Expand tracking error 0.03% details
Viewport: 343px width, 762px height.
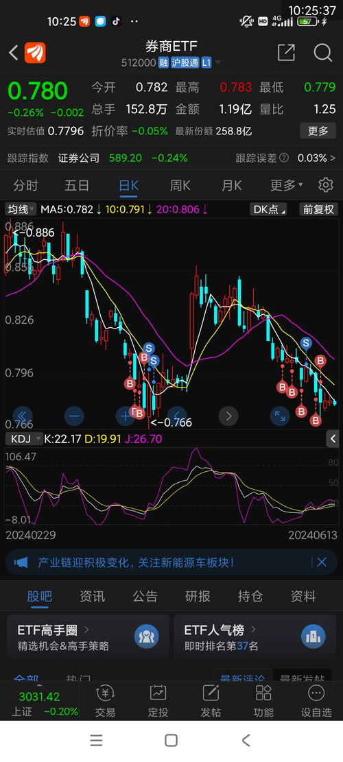pyautogui.click(x=316, y=158)
